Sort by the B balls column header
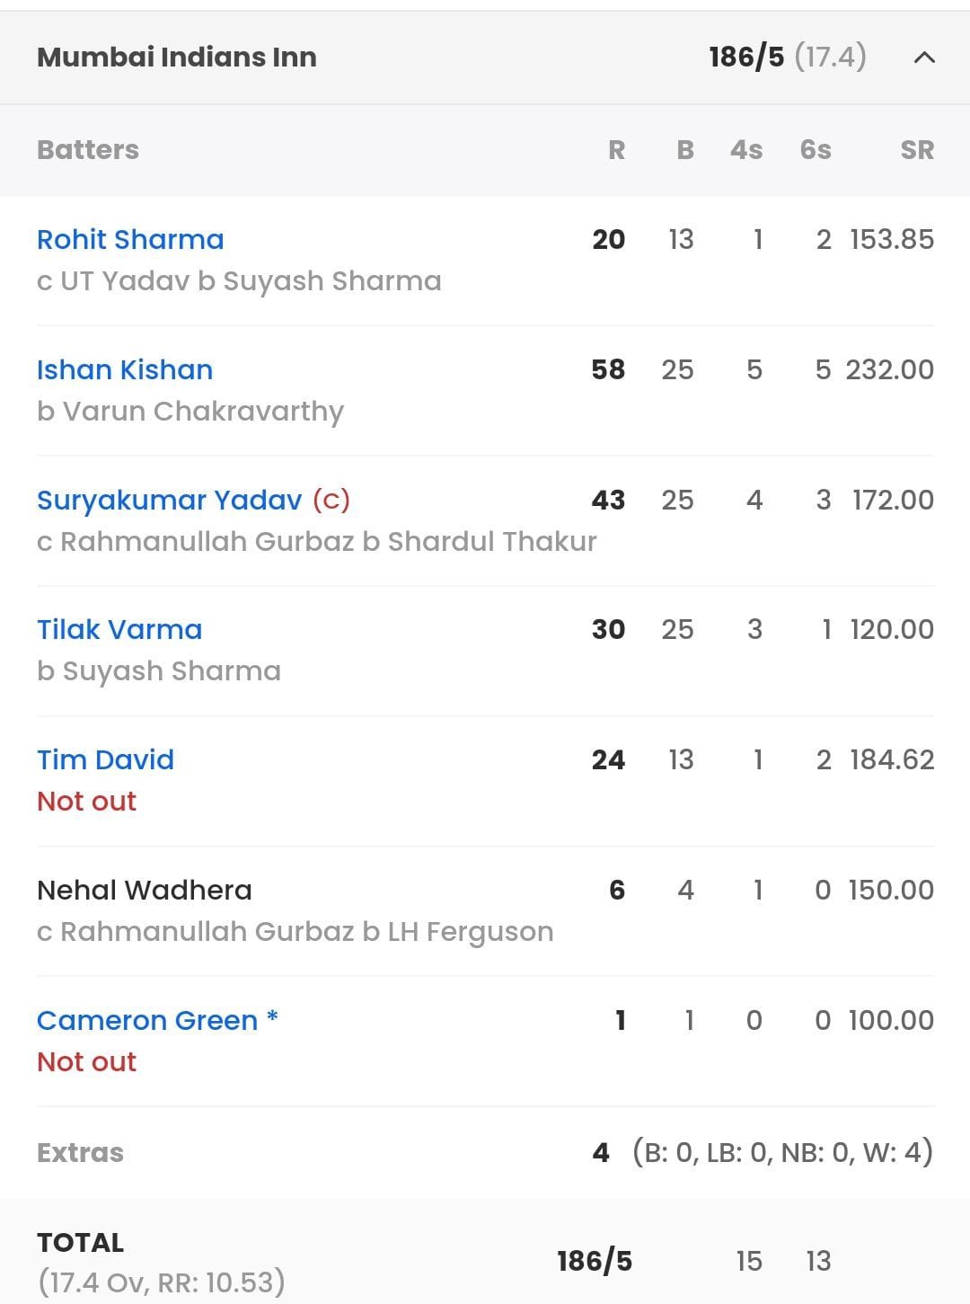The height and width of the screenshot is (1304, 970). [686, 150]
